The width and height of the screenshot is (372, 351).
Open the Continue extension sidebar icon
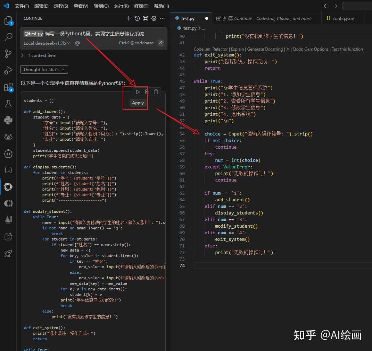tap(8, 187)
